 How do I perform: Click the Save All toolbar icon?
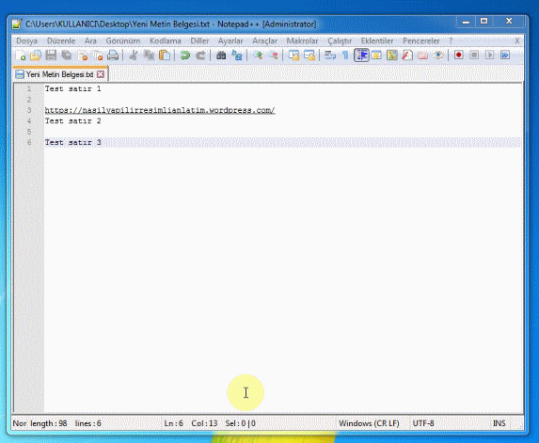pyautogui.click(x=67, y=55)
